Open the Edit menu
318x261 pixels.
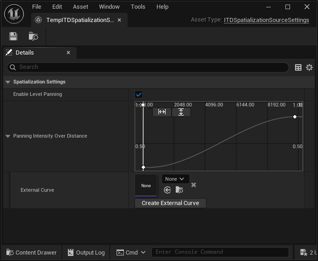coord(57,7)
